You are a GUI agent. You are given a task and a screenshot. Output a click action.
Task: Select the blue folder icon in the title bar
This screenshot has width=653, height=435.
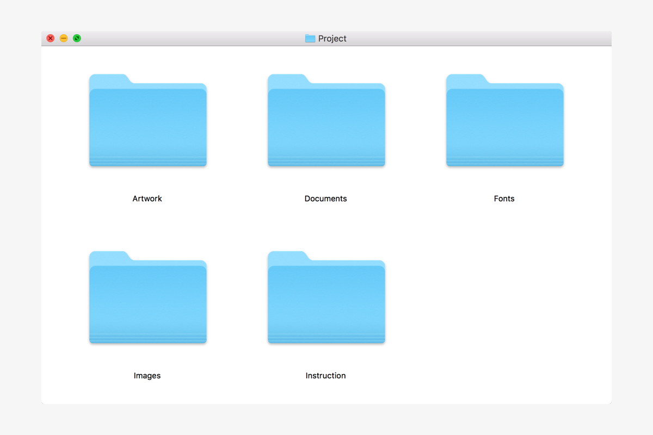[x=310, y=38]
